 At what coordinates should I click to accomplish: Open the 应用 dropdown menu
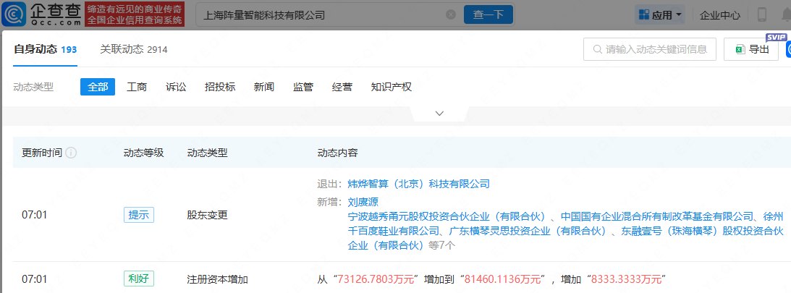(660, 14)
